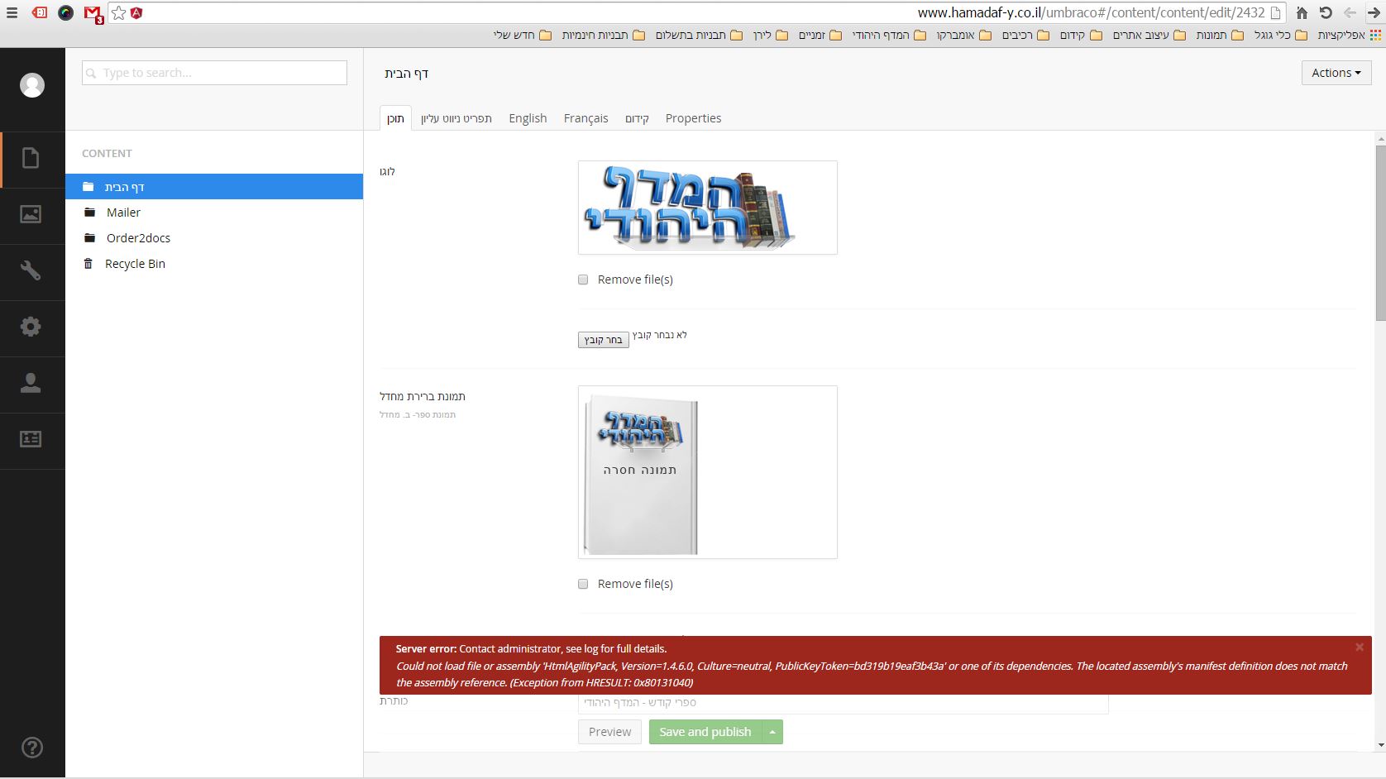Screen dimensions: 1386x779
Task: Open the תבניות חינמיות bookmark folder
Action: coord(603,35)
